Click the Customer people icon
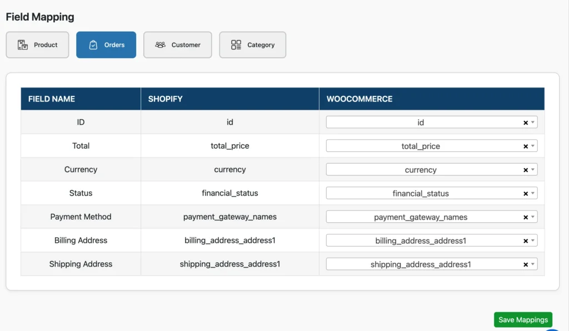This screenshot has width=569, height=331. pos(160,44)
